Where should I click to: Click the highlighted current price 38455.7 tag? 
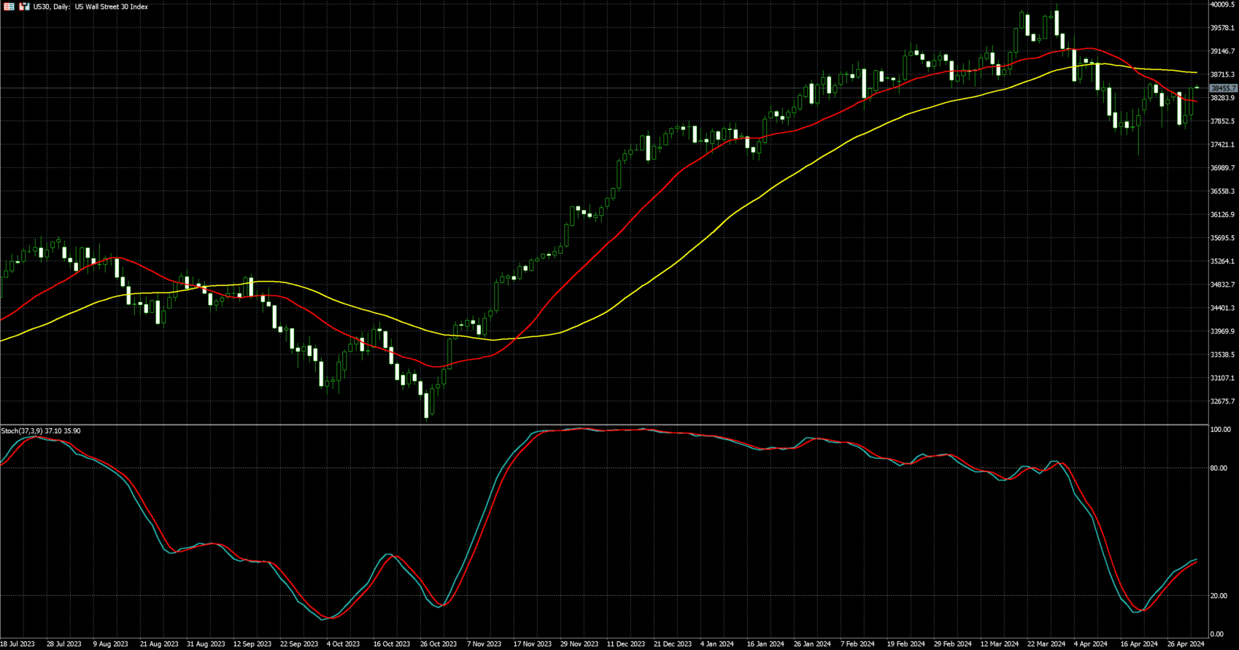click(1223, 88)
